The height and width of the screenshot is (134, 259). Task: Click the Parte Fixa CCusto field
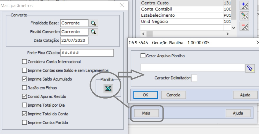(87, 53)
